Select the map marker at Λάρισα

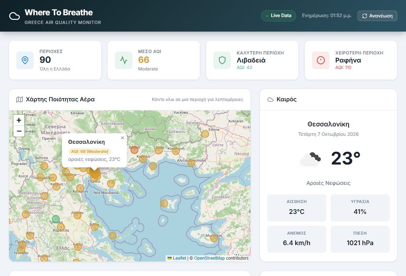coord(78,215)
